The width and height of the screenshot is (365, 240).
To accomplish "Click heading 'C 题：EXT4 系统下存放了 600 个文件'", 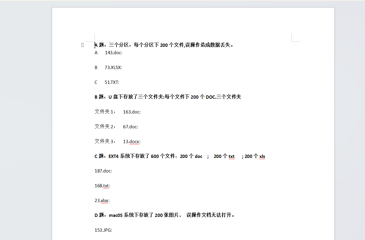I will click(x=180, y=156).
